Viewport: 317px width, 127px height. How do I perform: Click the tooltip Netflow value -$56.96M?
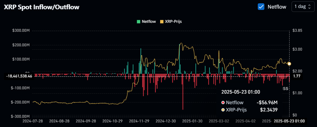click(267, 103)
